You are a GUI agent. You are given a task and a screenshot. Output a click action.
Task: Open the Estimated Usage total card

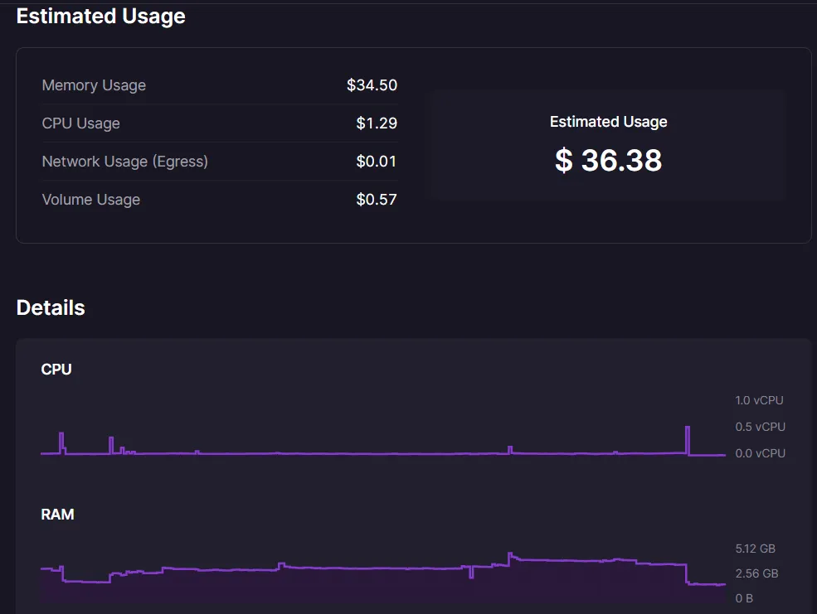pos(608,144)
